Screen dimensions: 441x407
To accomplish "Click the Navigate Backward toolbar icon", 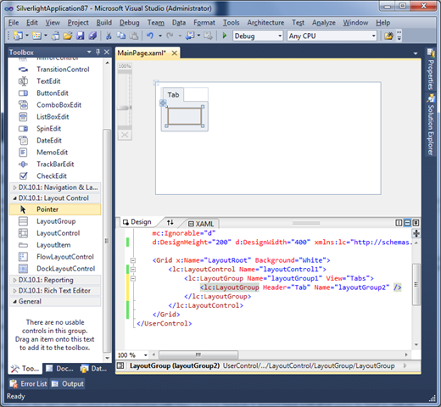I will (x=190, y=36).
